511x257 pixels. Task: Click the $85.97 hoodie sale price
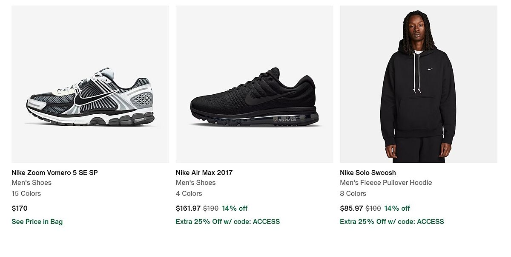coord(351,208)
